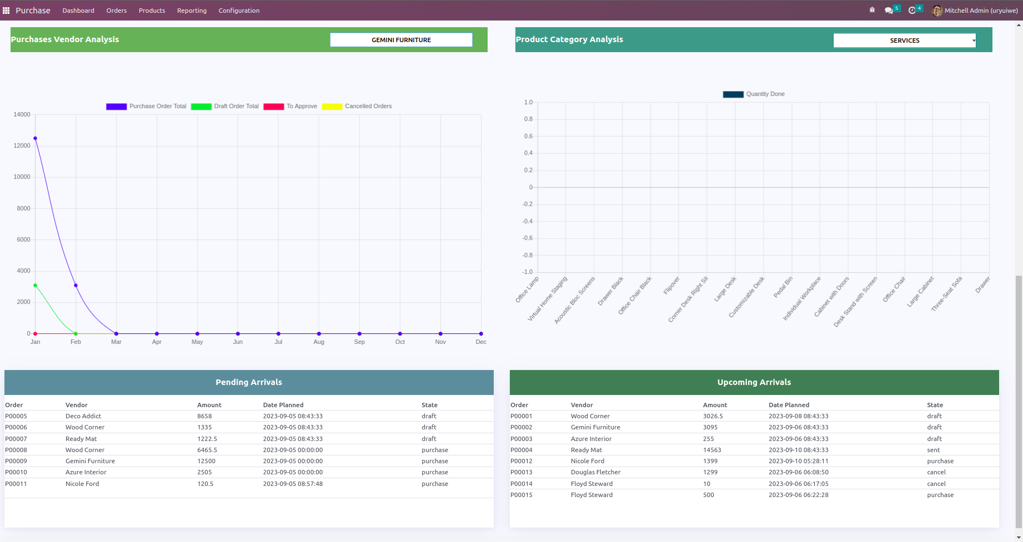Expand the Services category dropdown
The width and height of the screenshot is (1023, 542).
(x=904, y=40)
